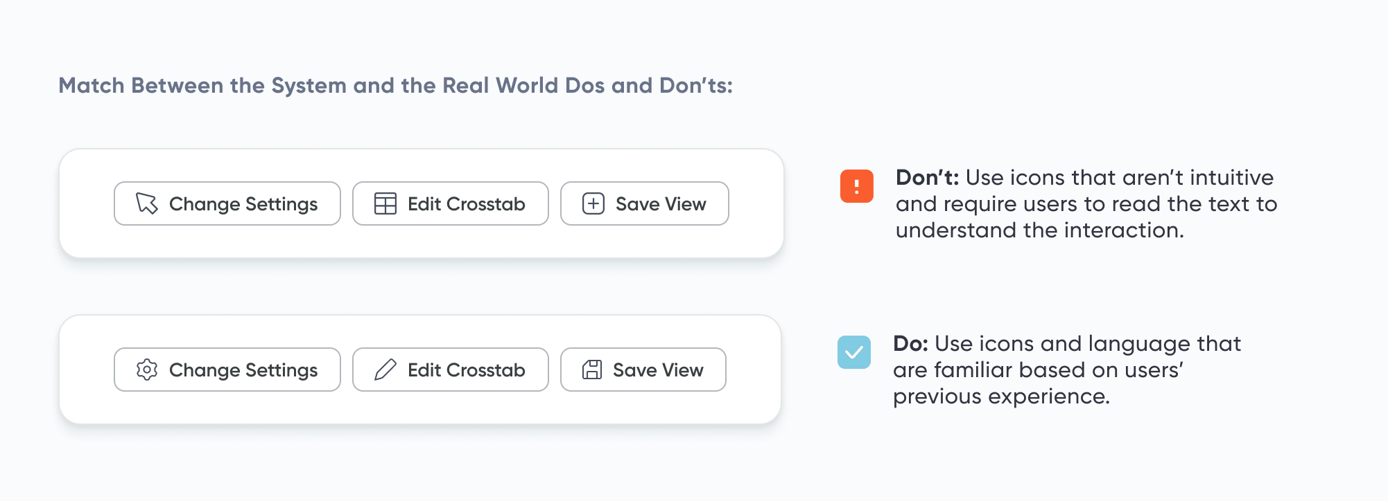Click the pencil icon next to Edit Crosstab
The height and width of the screenshot is (501, 1388).
tap(385, 370)
